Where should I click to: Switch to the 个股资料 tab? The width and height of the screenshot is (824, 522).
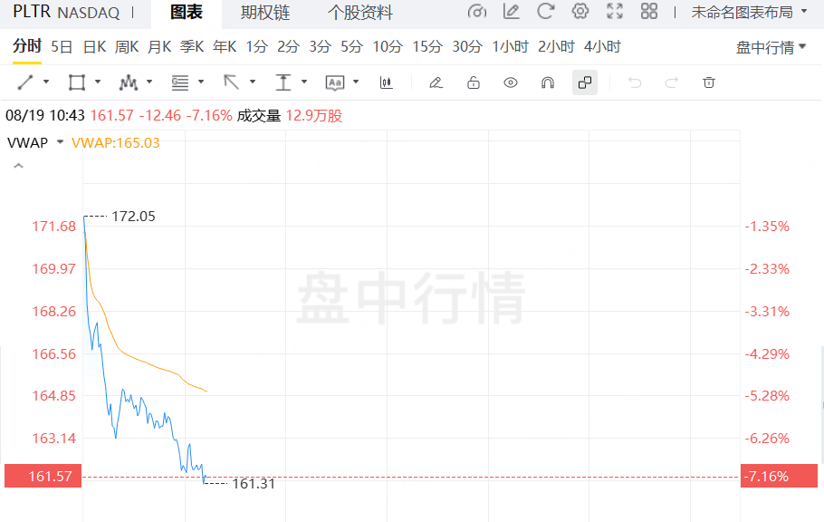click(x=360, y=12)
